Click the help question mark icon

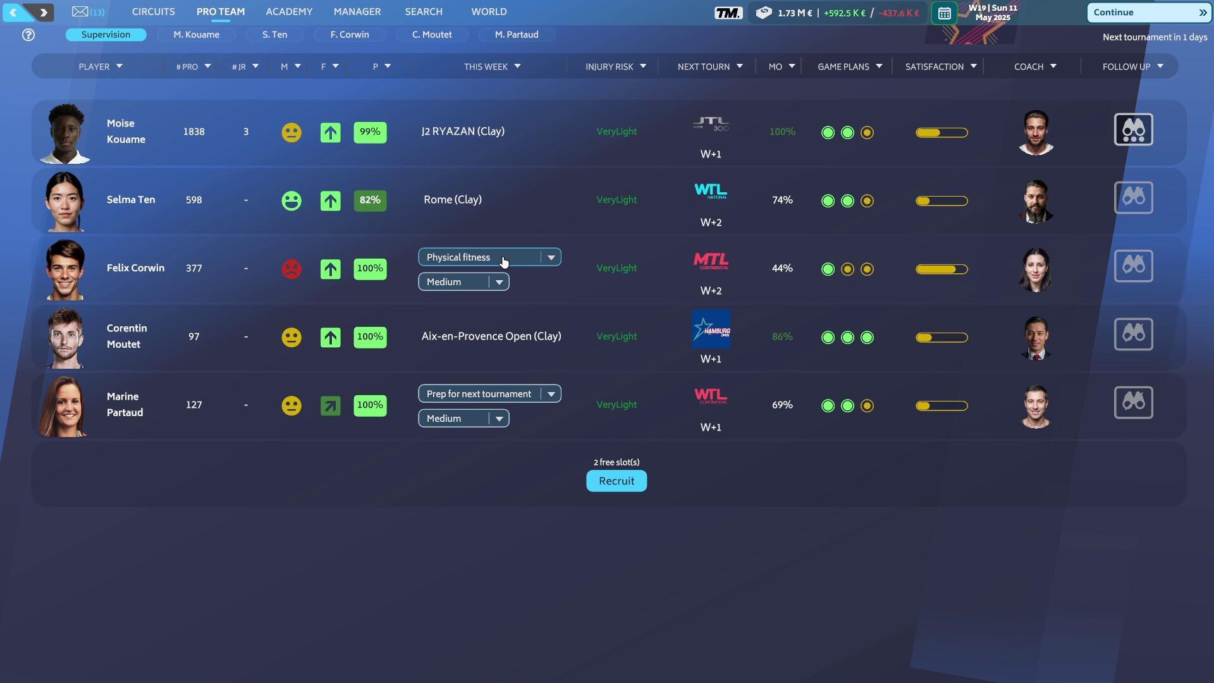click(x=28, y=35)
